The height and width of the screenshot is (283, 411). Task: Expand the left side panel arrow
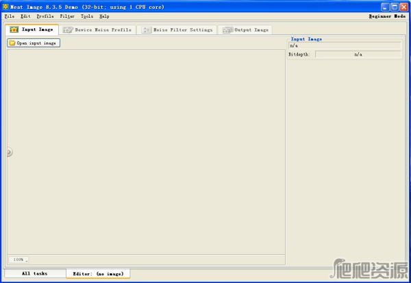pyautogui.click(x=9, y=152)
